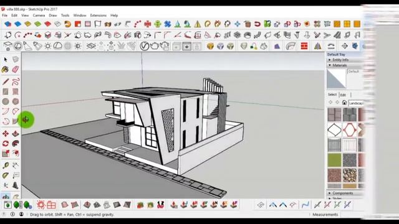Activate the Rotate tool
399x224 pixels.
(x=6, y=144)
